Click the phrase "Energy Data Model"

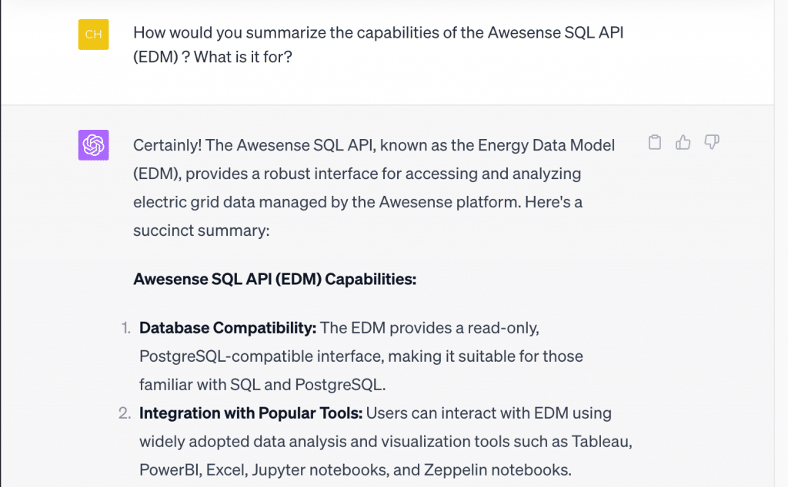point(546,145)
